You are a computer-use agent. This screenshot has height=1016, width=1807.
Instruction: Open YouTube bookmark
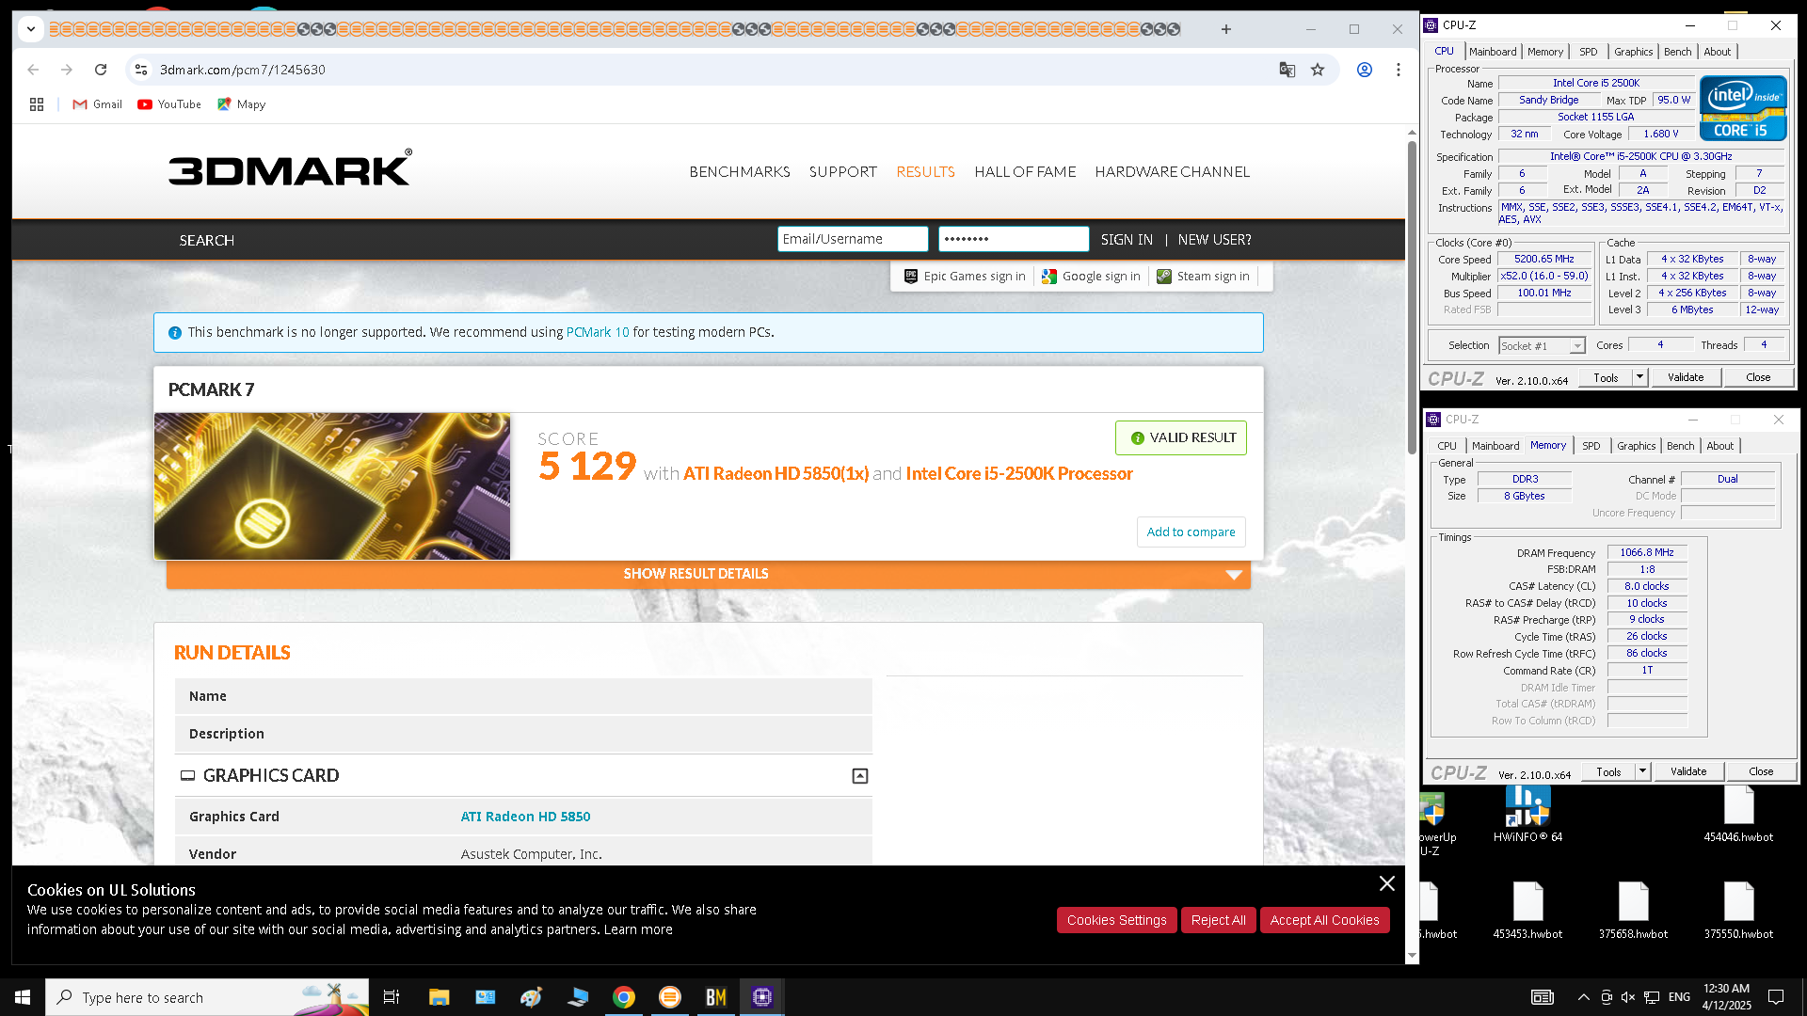tap(169, 104)
